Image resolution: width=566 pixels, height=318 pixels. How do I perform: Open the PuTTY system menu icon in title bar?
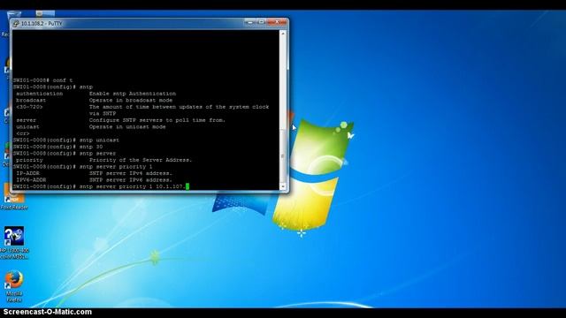pyautogui.click(x=16, y=24)
